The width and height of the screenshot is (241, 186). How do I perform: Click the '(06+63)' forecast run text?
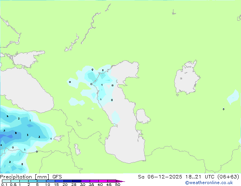click(x=228, y=177)
